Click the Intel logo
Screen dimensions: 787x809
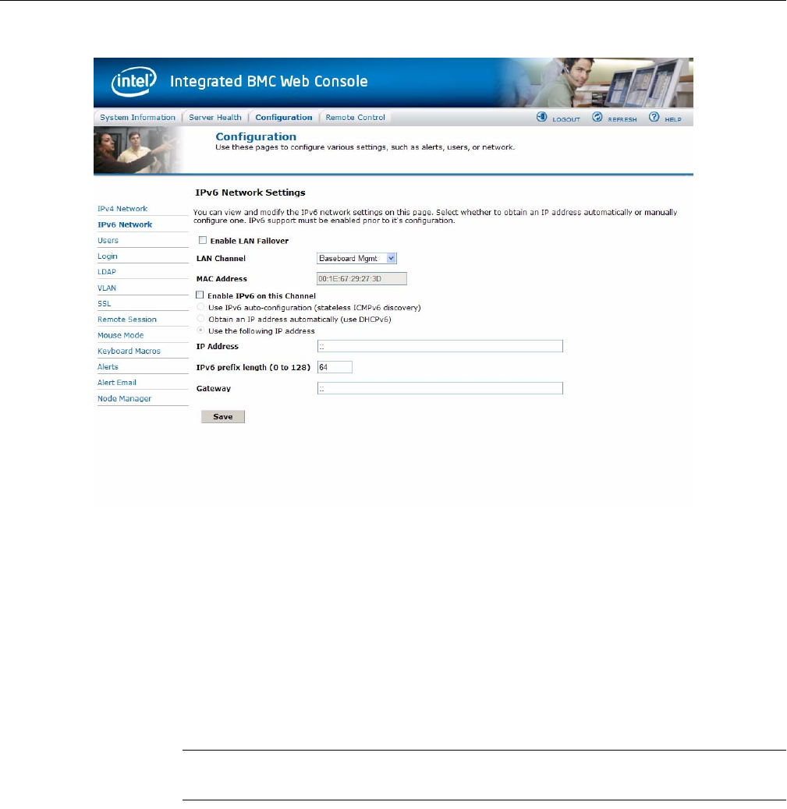pyautogui.click(x=133, y=82)
